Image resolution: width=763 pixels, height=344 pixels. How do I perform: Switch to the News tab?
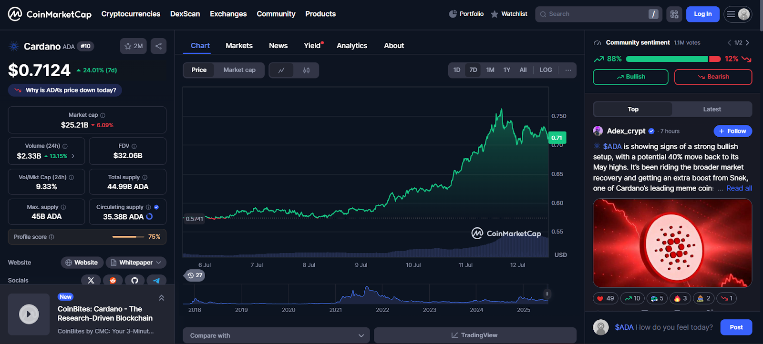click(278, 46)
